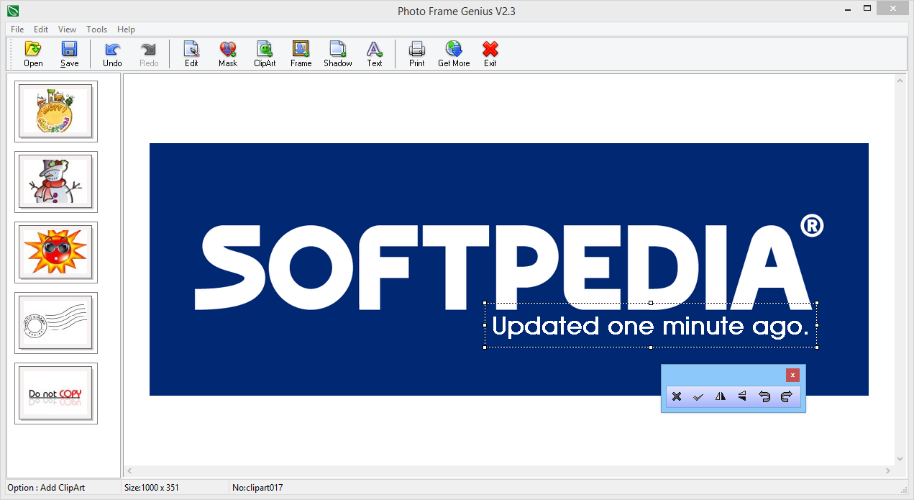914x500 pixels.
Task: Click the Get More download icon
Action: coord(454,54)
